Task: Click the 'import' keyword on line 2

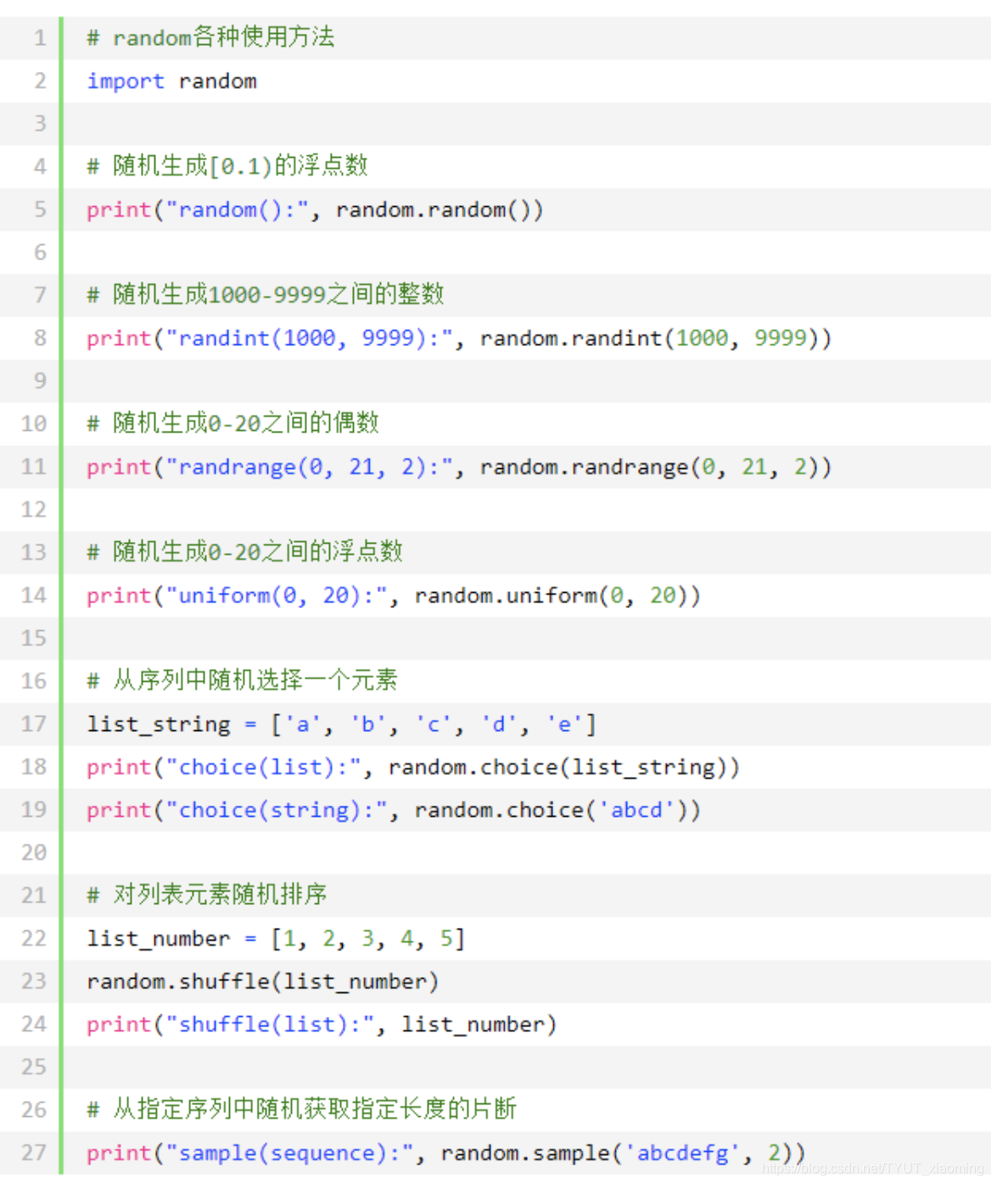Action: pos(126,81)
